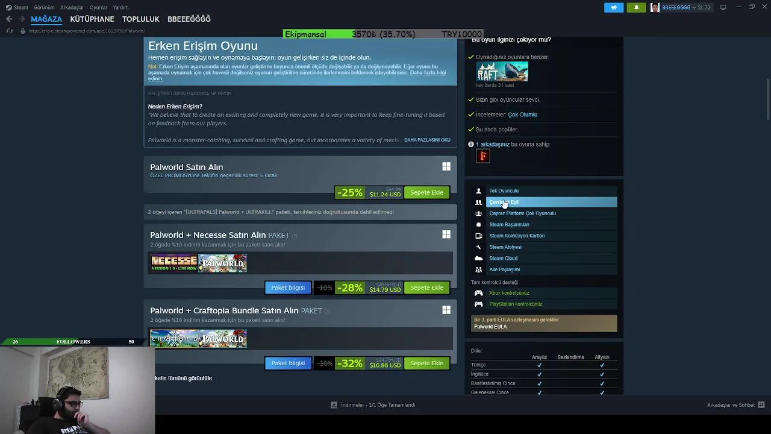Click the Steam Achievements star icon
Screen dimensions: 771x434
478,225
